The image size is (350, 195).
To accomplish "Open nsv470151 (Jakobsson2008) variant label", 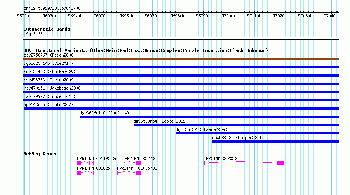I will 53,88.
